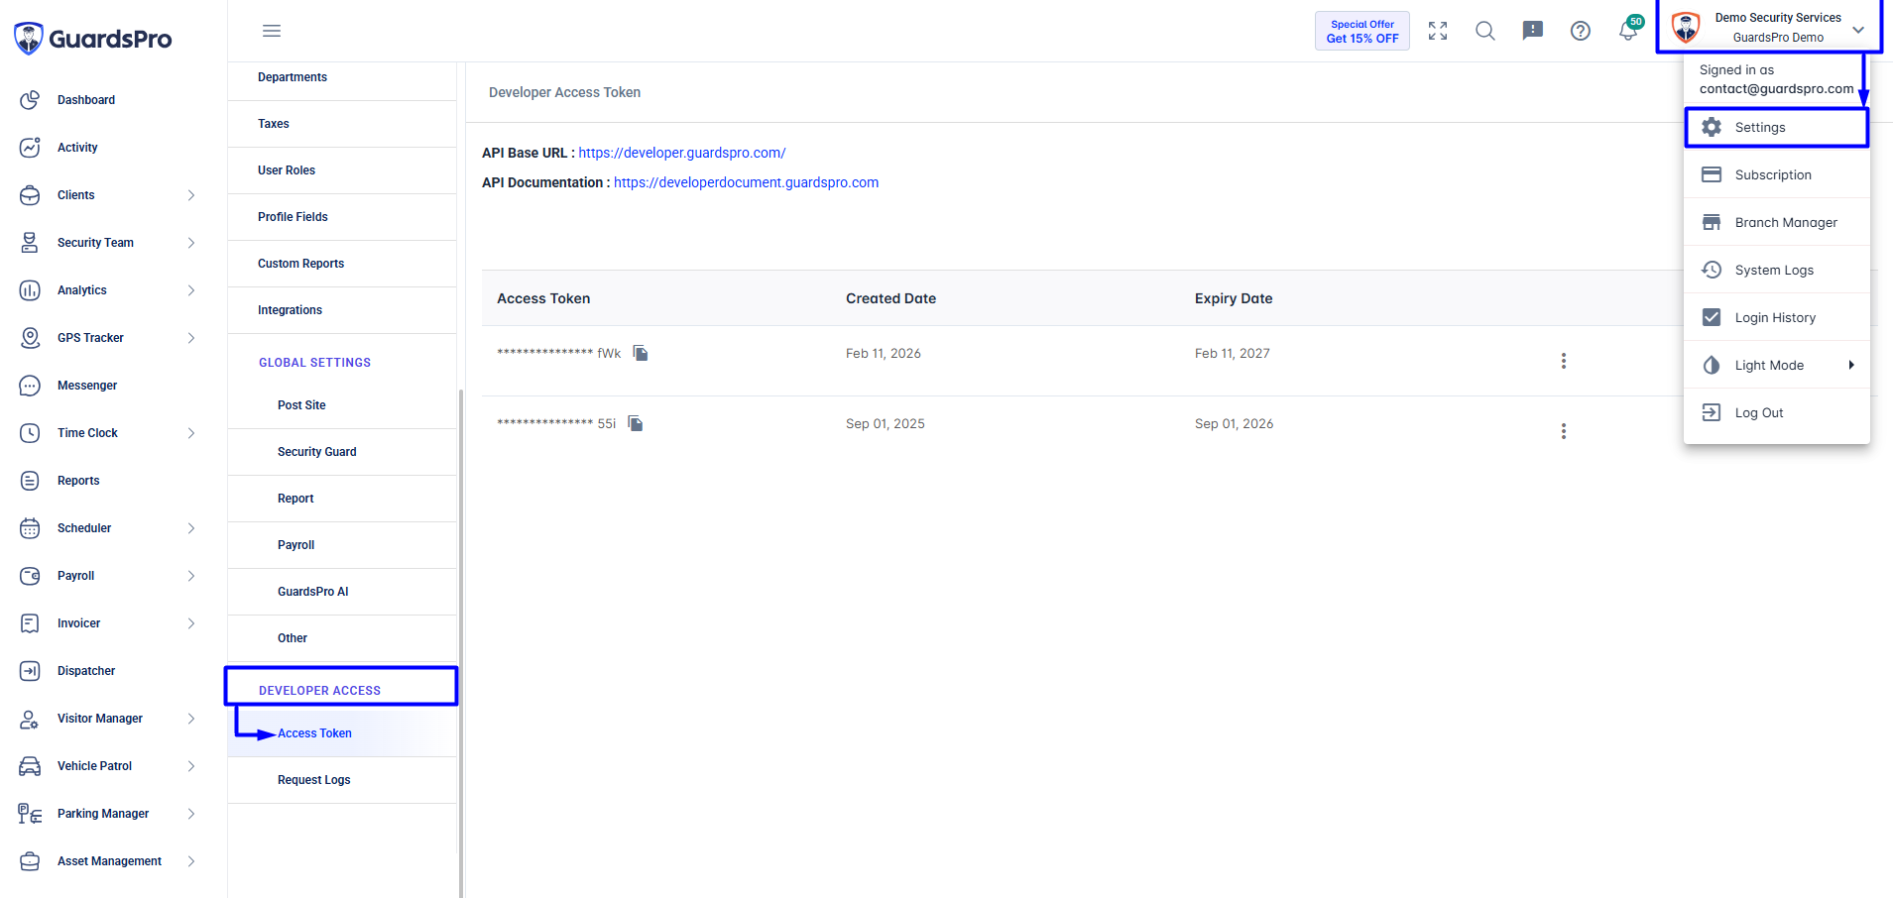
Task: Click the Expiry Date column header
Action: [x=1234, y=298]
